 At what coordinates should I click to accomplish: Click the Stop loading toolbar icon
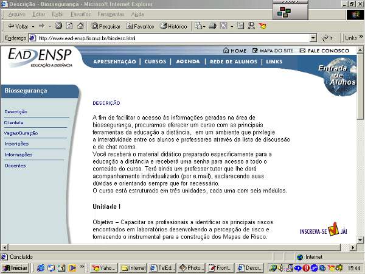point(58,26)
